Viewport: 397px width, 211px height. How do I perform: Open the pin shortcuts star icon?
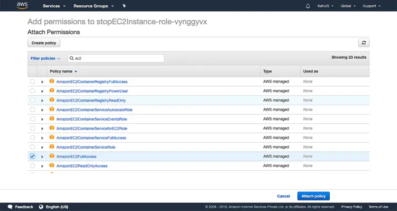124,6
